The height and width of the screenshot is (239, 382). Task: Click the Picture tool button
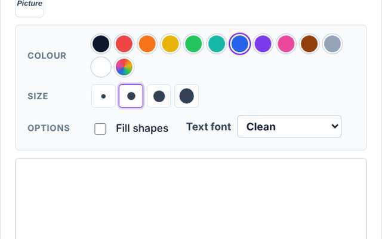(x=30, y=7)
